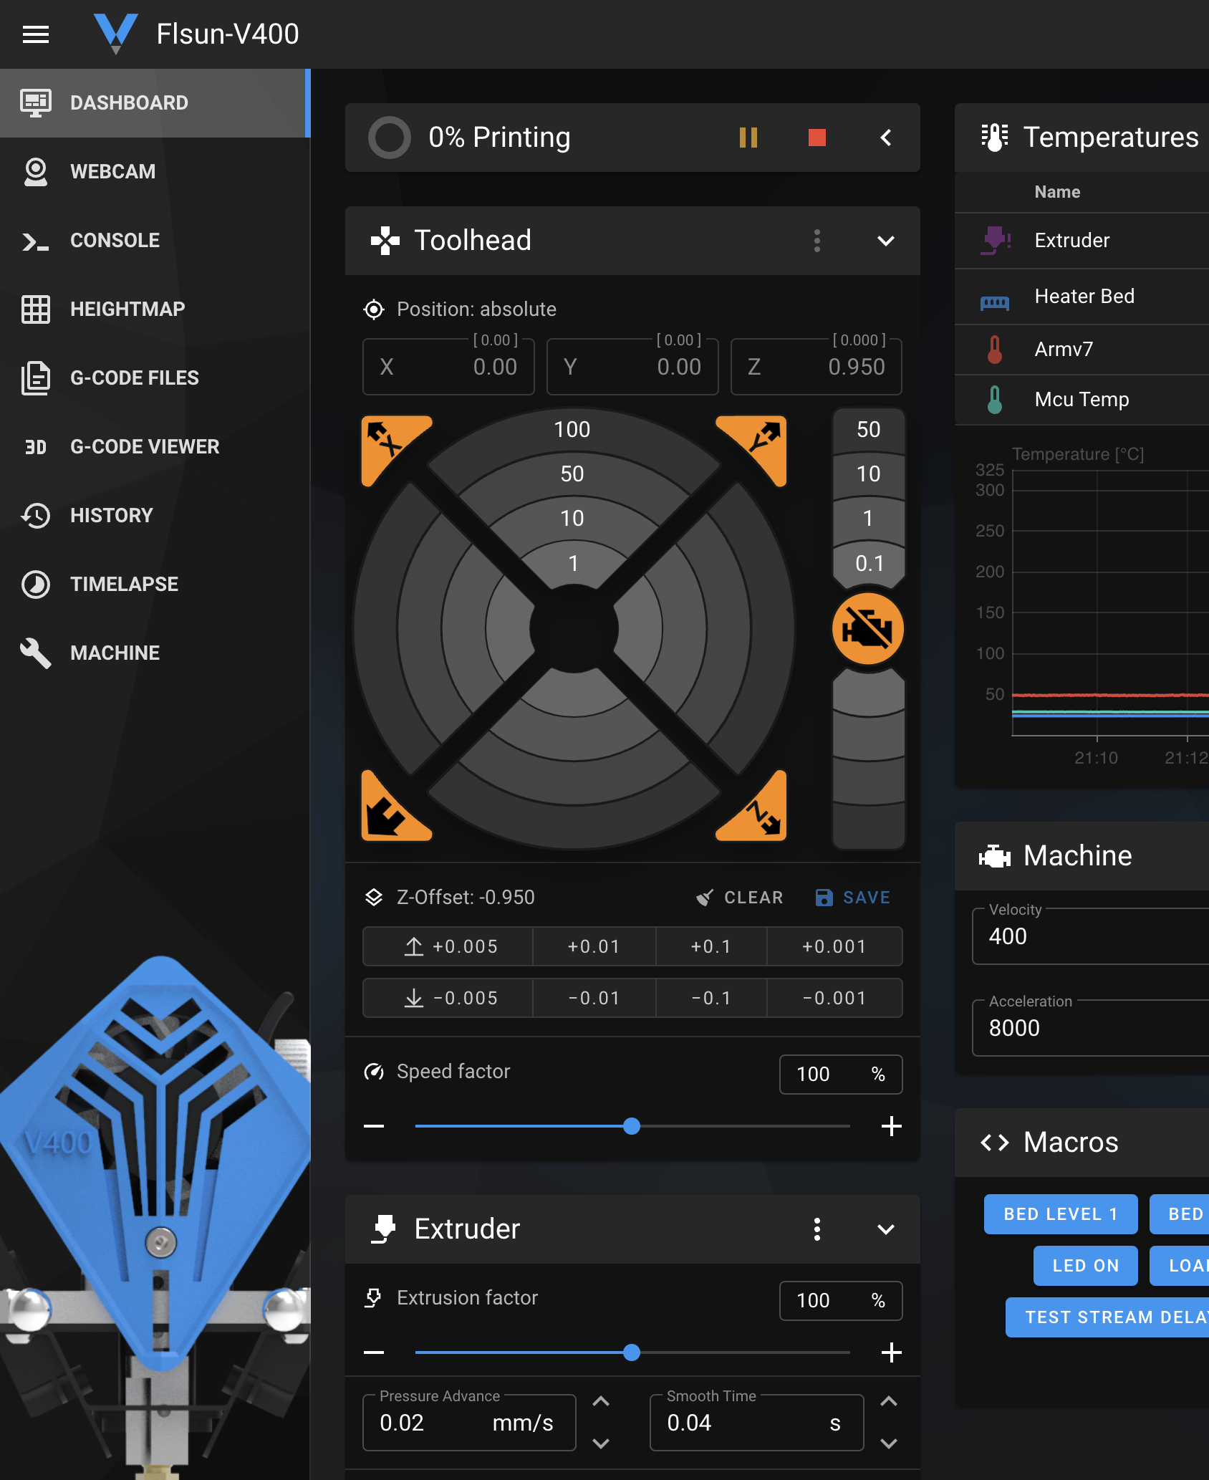The height and width of the screenshot is (1480, 1209).
Task: Disable motors with the orange round button
Action: coord(868,629)
